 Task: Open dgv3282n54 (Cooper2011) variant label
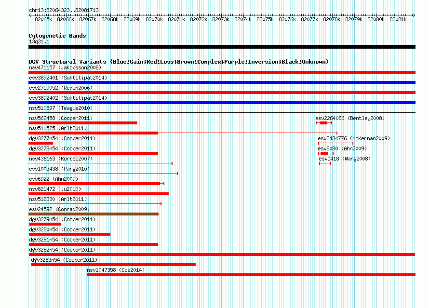pyautogui.click(x=62, y=250)
